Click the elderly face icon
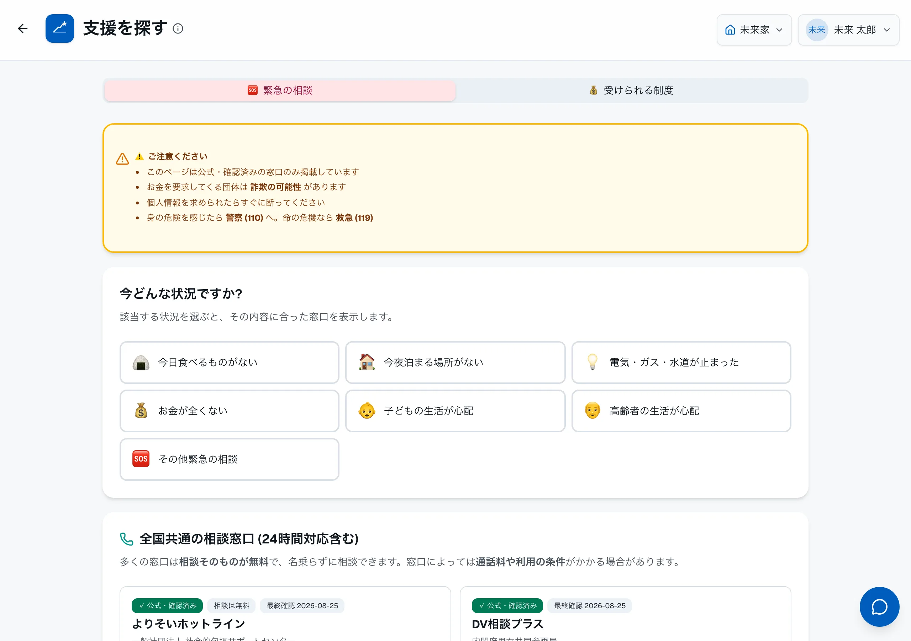 [x=593, y=411]
